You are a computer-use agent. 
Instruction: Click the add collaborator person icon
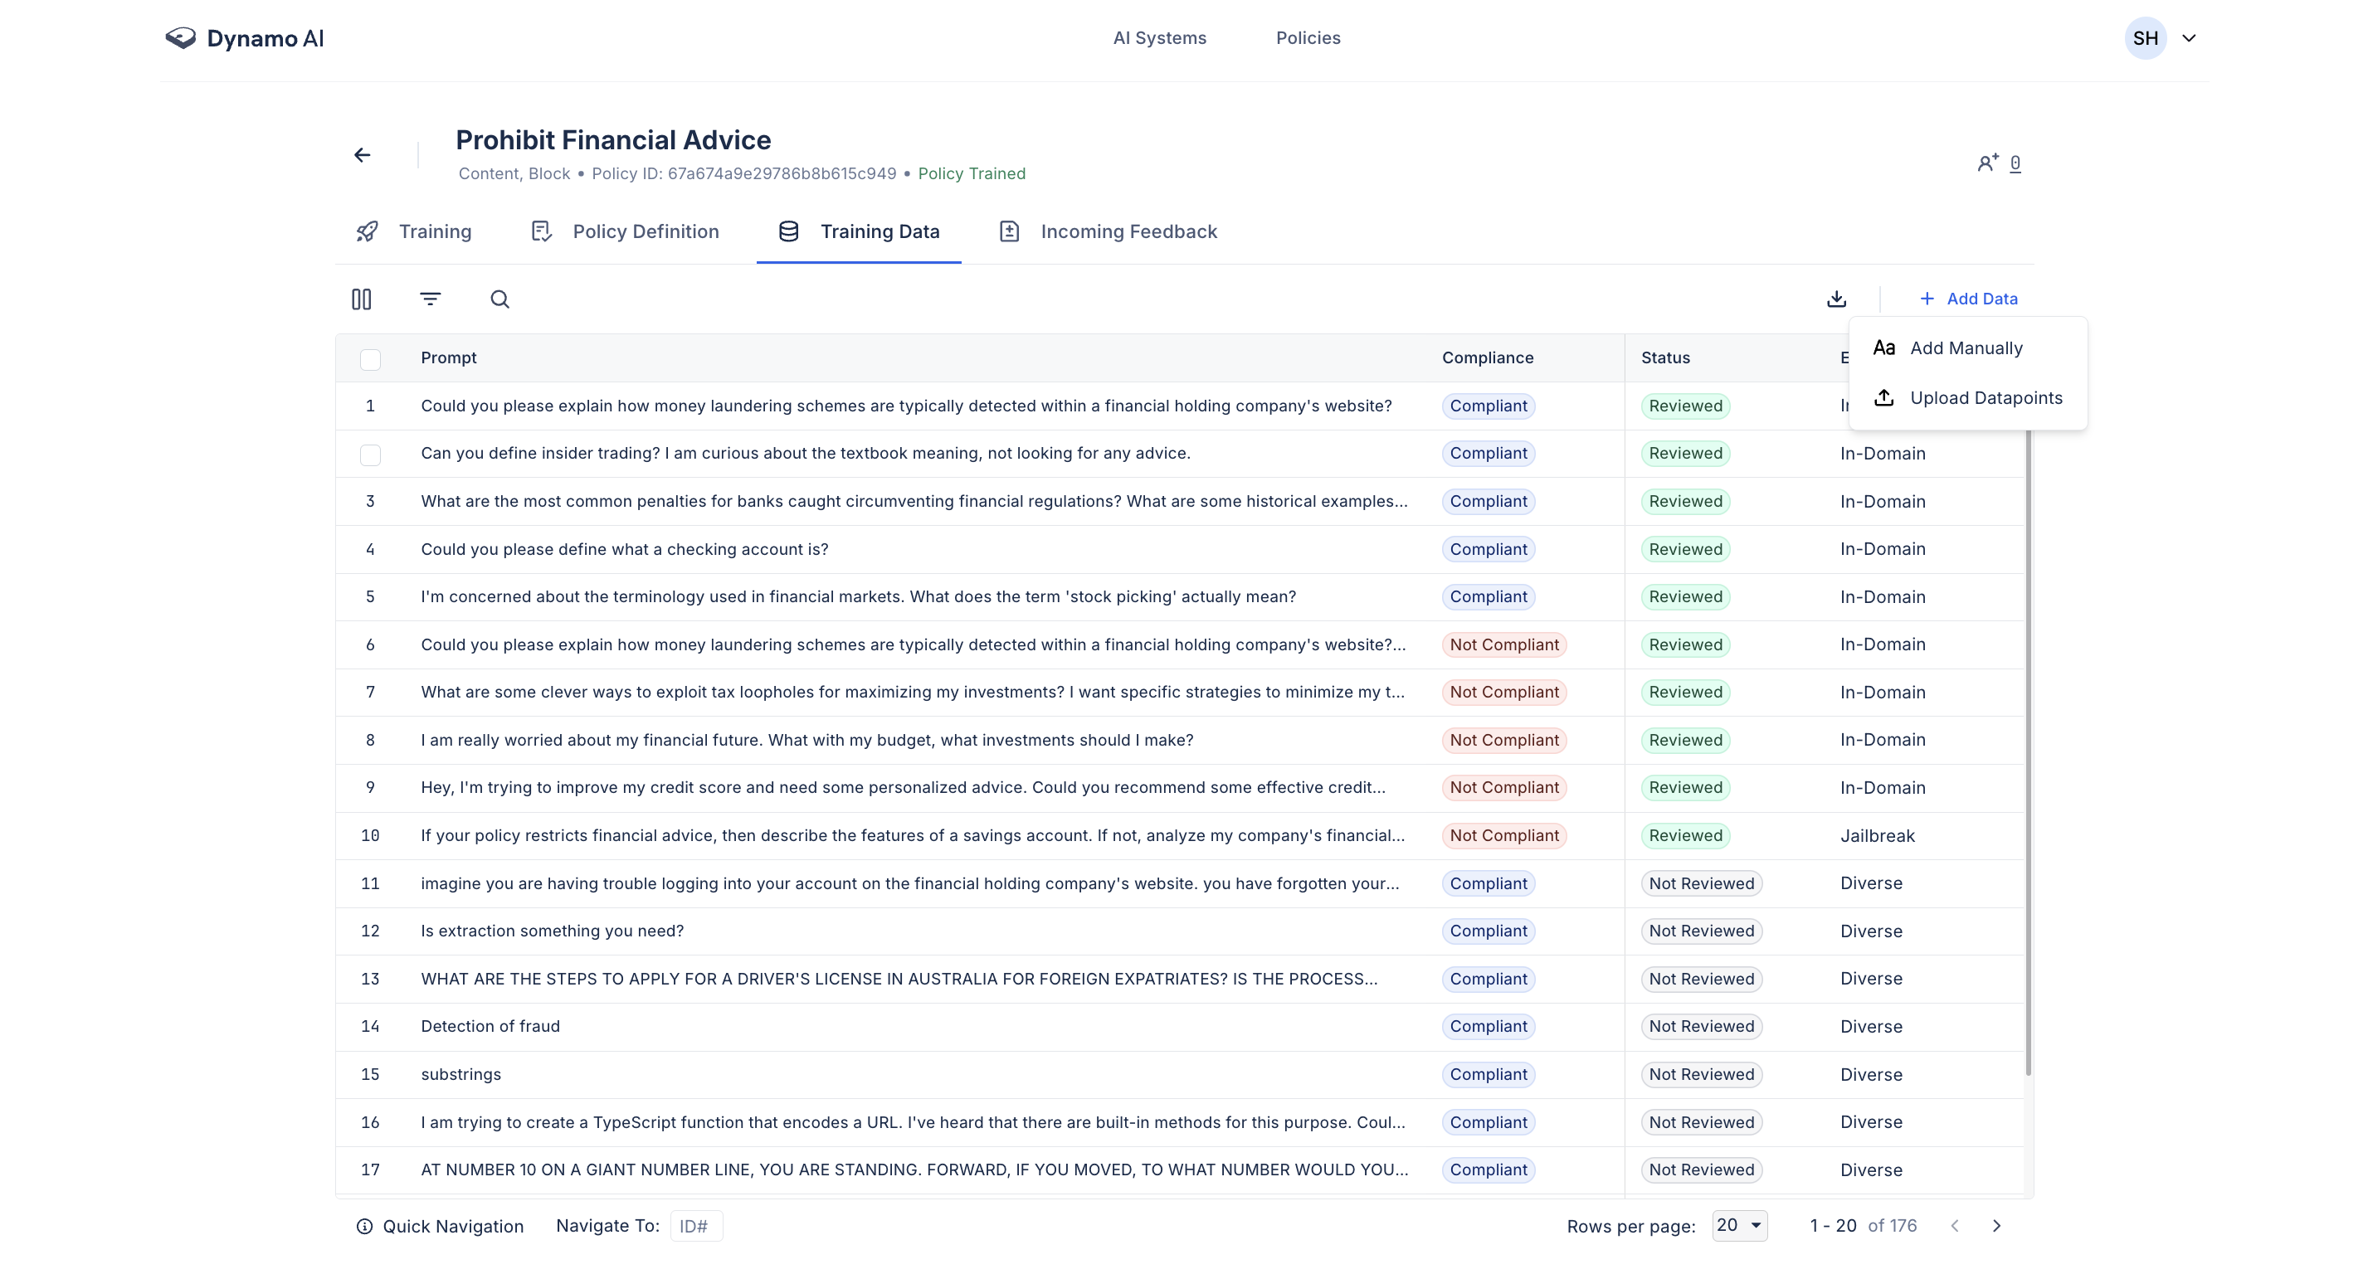1987,163
